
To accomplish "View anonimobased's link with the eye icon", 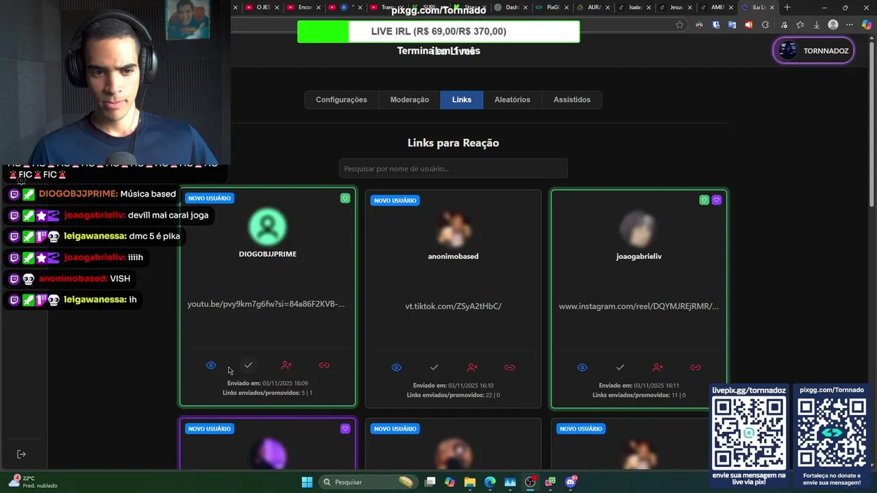I will (x=397, y=368).
